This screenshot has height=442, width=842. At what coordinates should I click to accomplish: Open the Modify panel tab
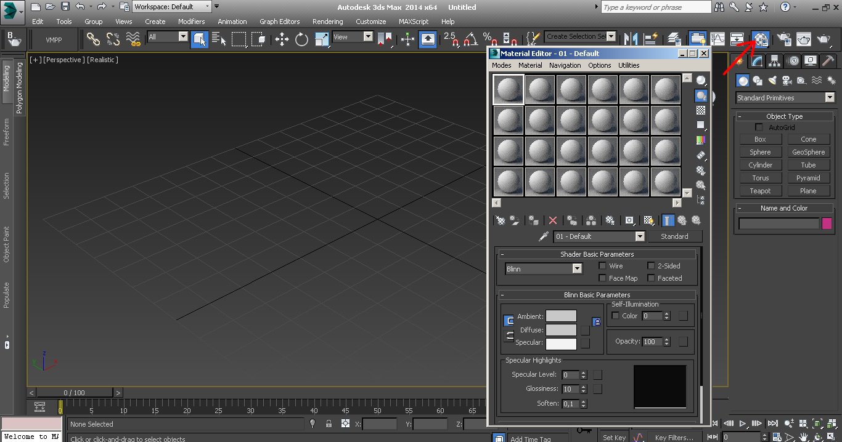758,60
